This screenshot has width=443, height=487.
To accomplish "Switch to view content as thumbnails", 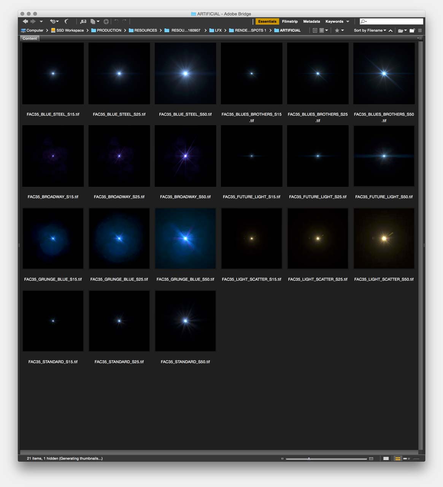I will tap(398, 458).
